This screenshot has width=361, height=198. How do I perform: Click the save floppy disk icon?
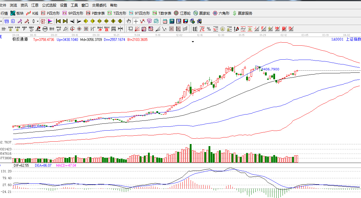coord(185,21)
